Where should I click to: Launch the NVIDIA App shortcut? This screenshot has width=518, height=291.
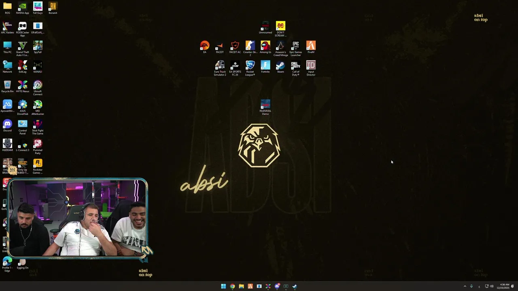pos(22,8)
